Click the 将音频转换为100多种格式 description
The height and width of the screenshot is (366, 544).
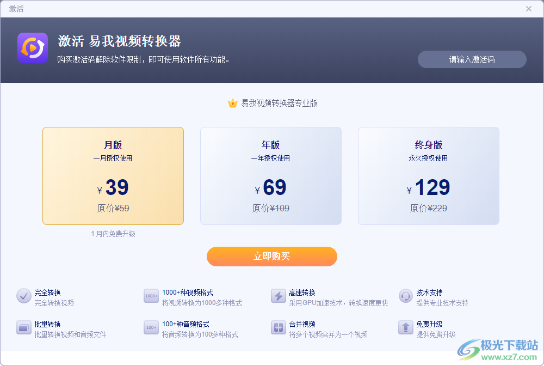pos(200,334)
